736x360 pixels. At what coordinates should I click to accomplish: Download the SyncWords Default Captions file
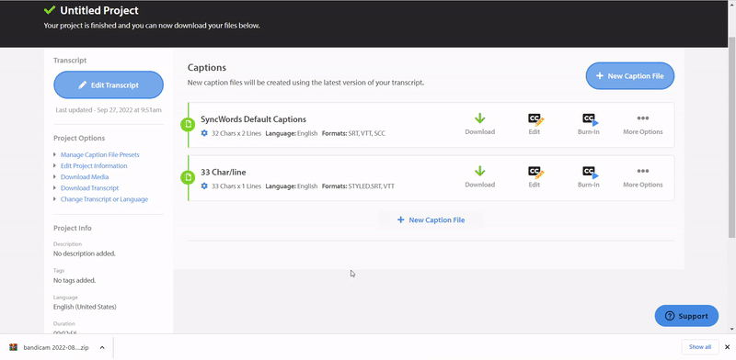479,124
